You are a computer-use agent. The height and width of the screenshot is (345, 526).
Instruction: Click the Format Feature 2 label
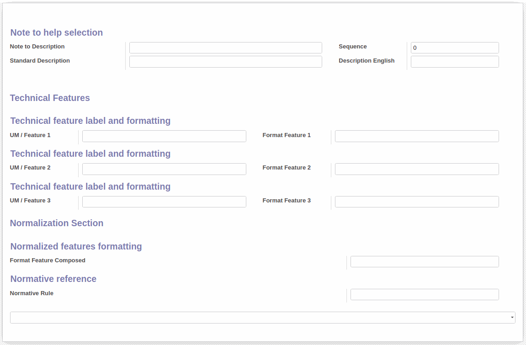pos(286,168)
